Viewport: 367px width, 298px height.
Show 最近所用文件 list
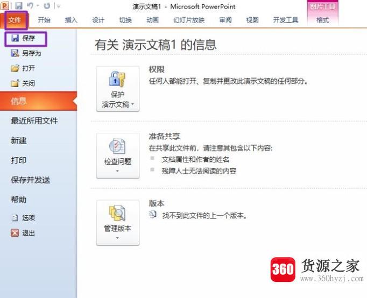[34, 120]
